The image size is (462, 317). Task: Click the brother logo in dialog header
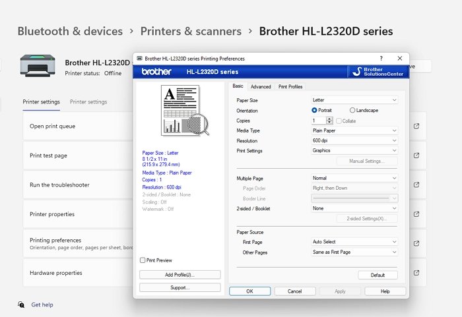point(156,71)
